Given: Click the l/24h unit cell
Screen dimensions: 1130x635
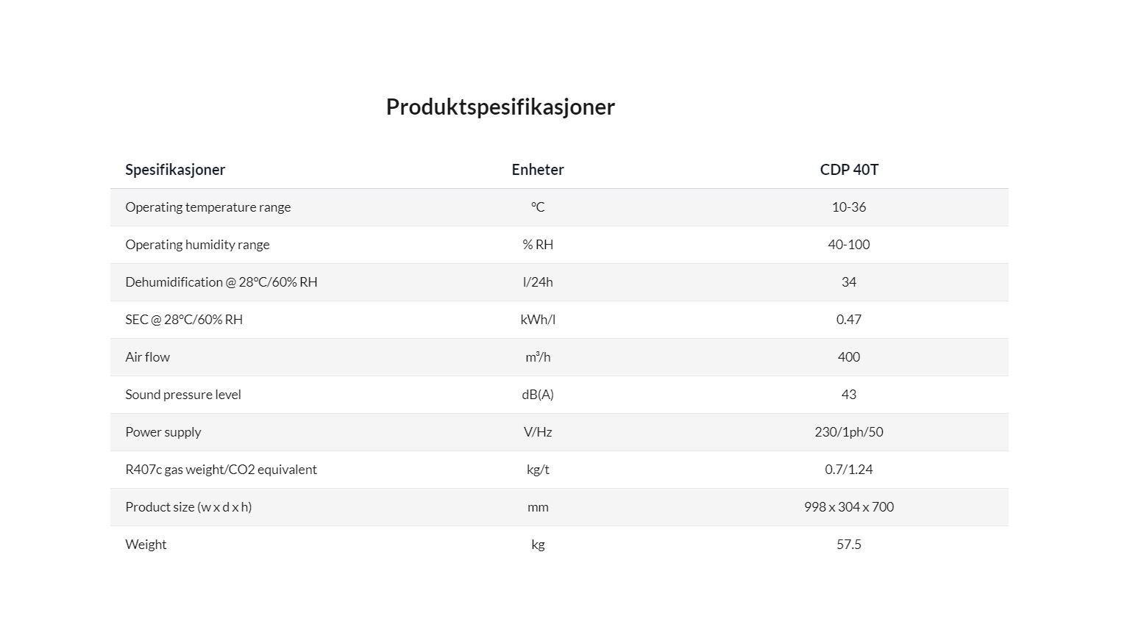Looking at the screenshot, I should 538,282.
